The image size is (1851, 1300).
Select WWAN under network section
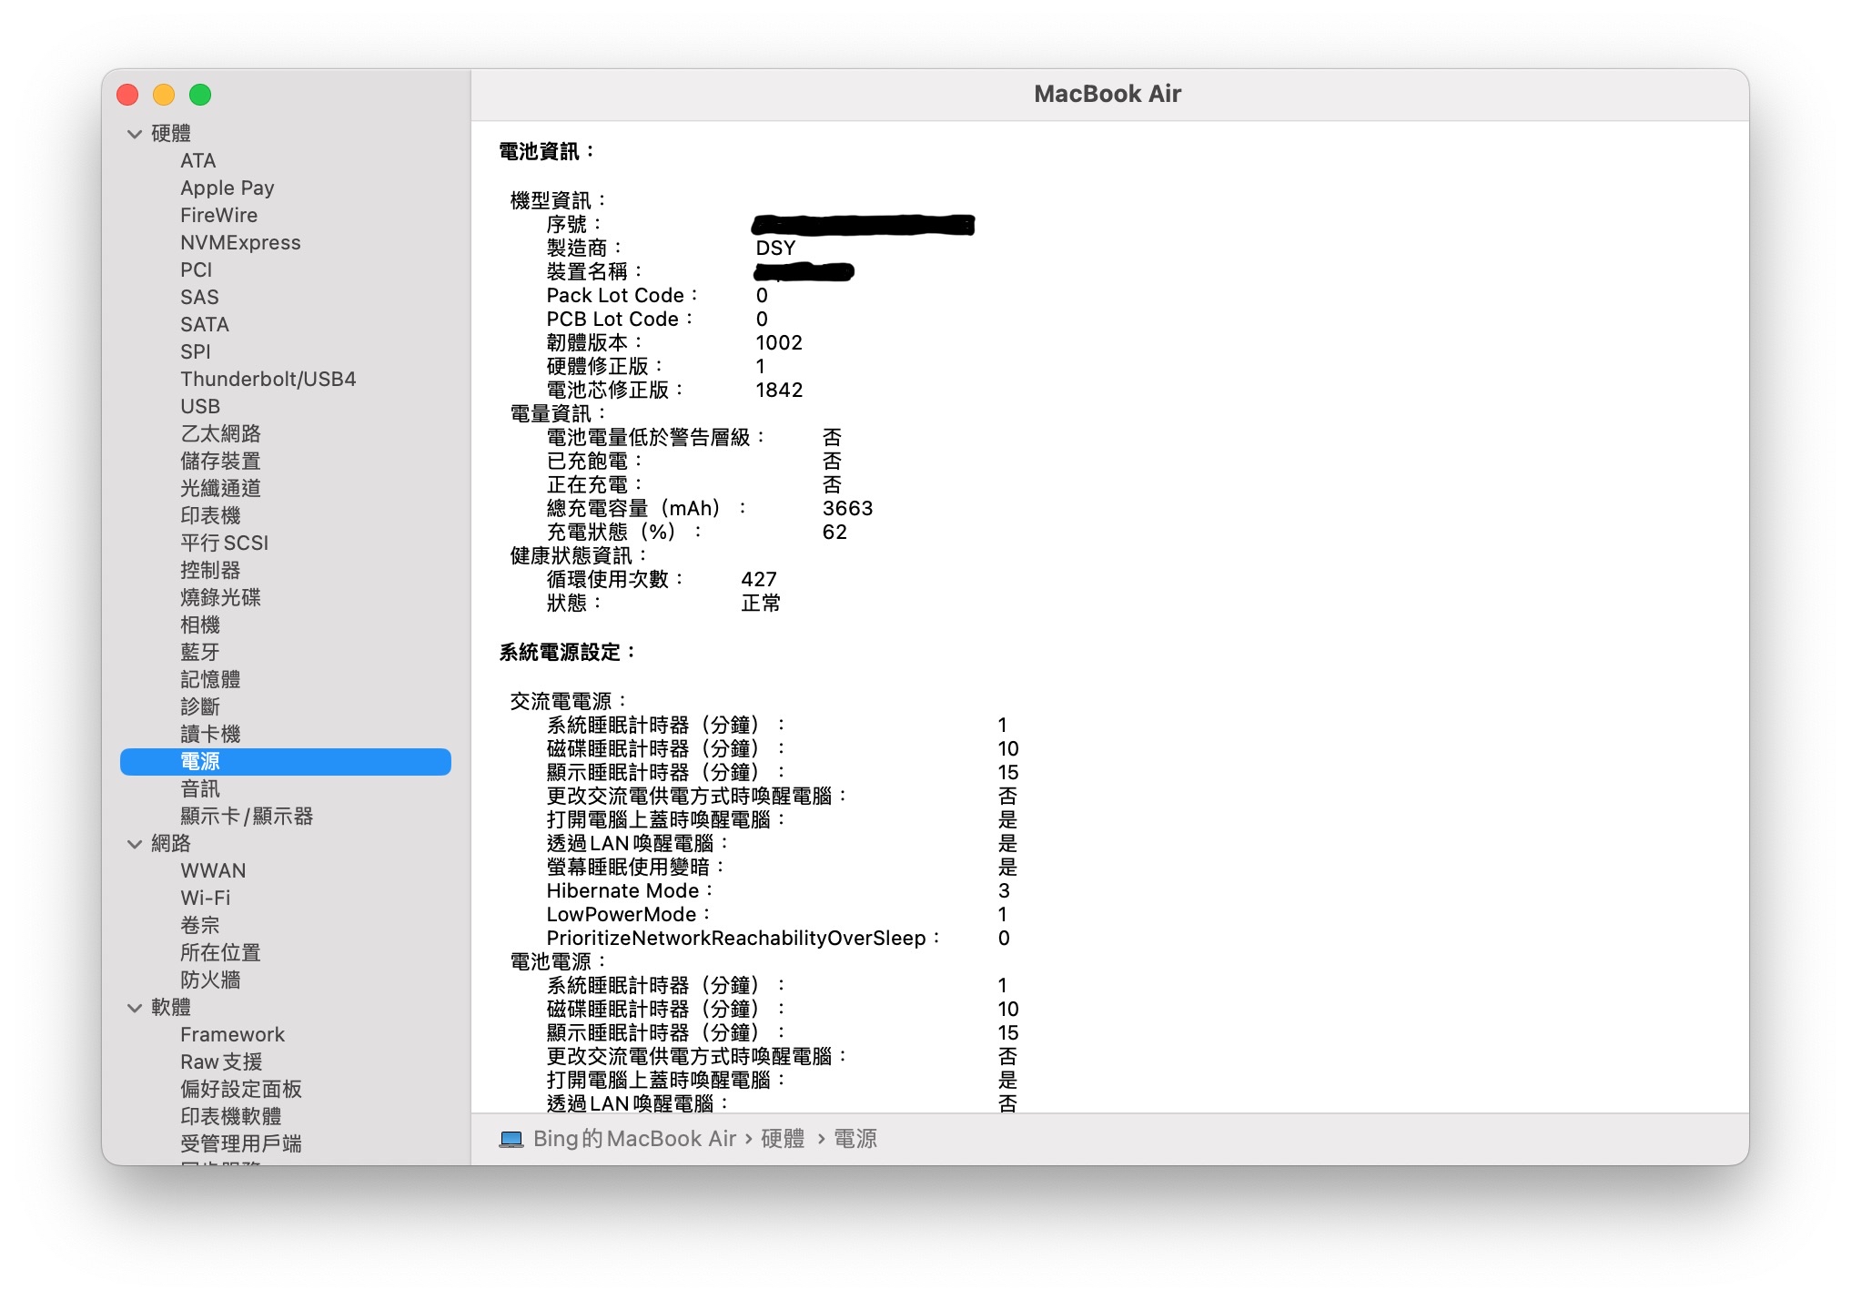click(x=213, y=871)
